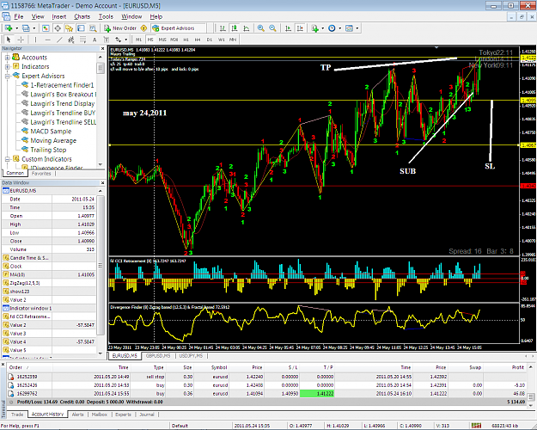
Task: Expand the Accounts tree node
Action: click(x=7, y=58)
